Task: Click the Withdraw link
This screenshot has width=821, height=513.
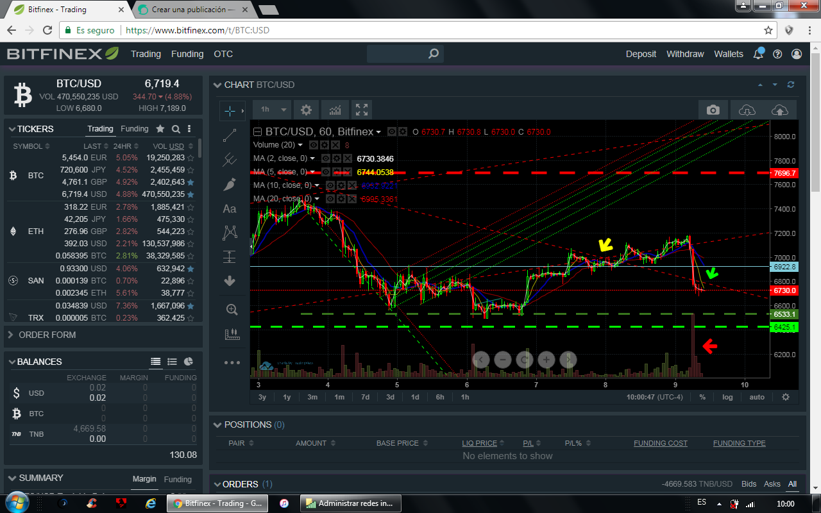Action: (x=685, y=54)
